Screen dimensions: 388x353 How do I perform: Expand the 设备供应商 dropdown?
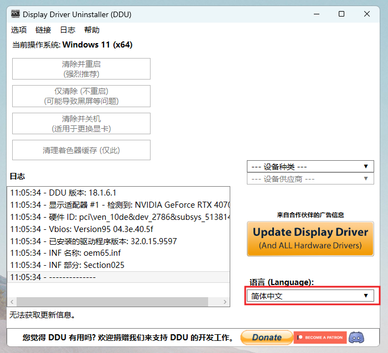click(x=311, y=178)
